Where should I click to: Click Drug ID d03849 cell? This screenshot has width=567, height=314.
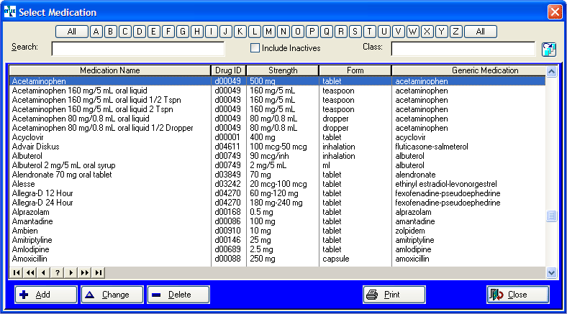[x=227, y=175]
